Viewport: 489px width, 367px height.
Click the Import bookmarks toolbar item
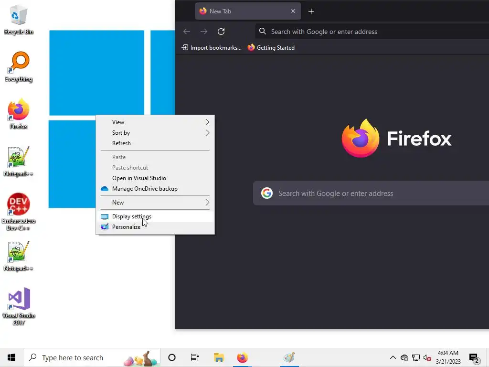tap(212, 48)
